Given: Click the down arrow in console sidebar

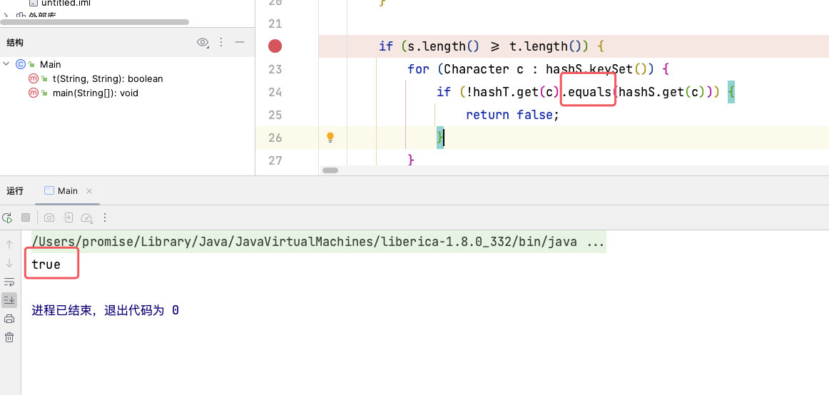Looking at the screenshot, I should pyautogui.click(x=9, y=263).
